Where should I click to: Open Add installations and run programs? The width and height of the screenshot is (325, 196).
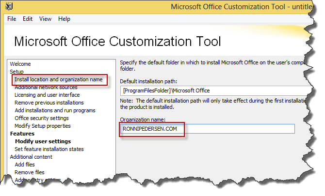coord(55,110)
